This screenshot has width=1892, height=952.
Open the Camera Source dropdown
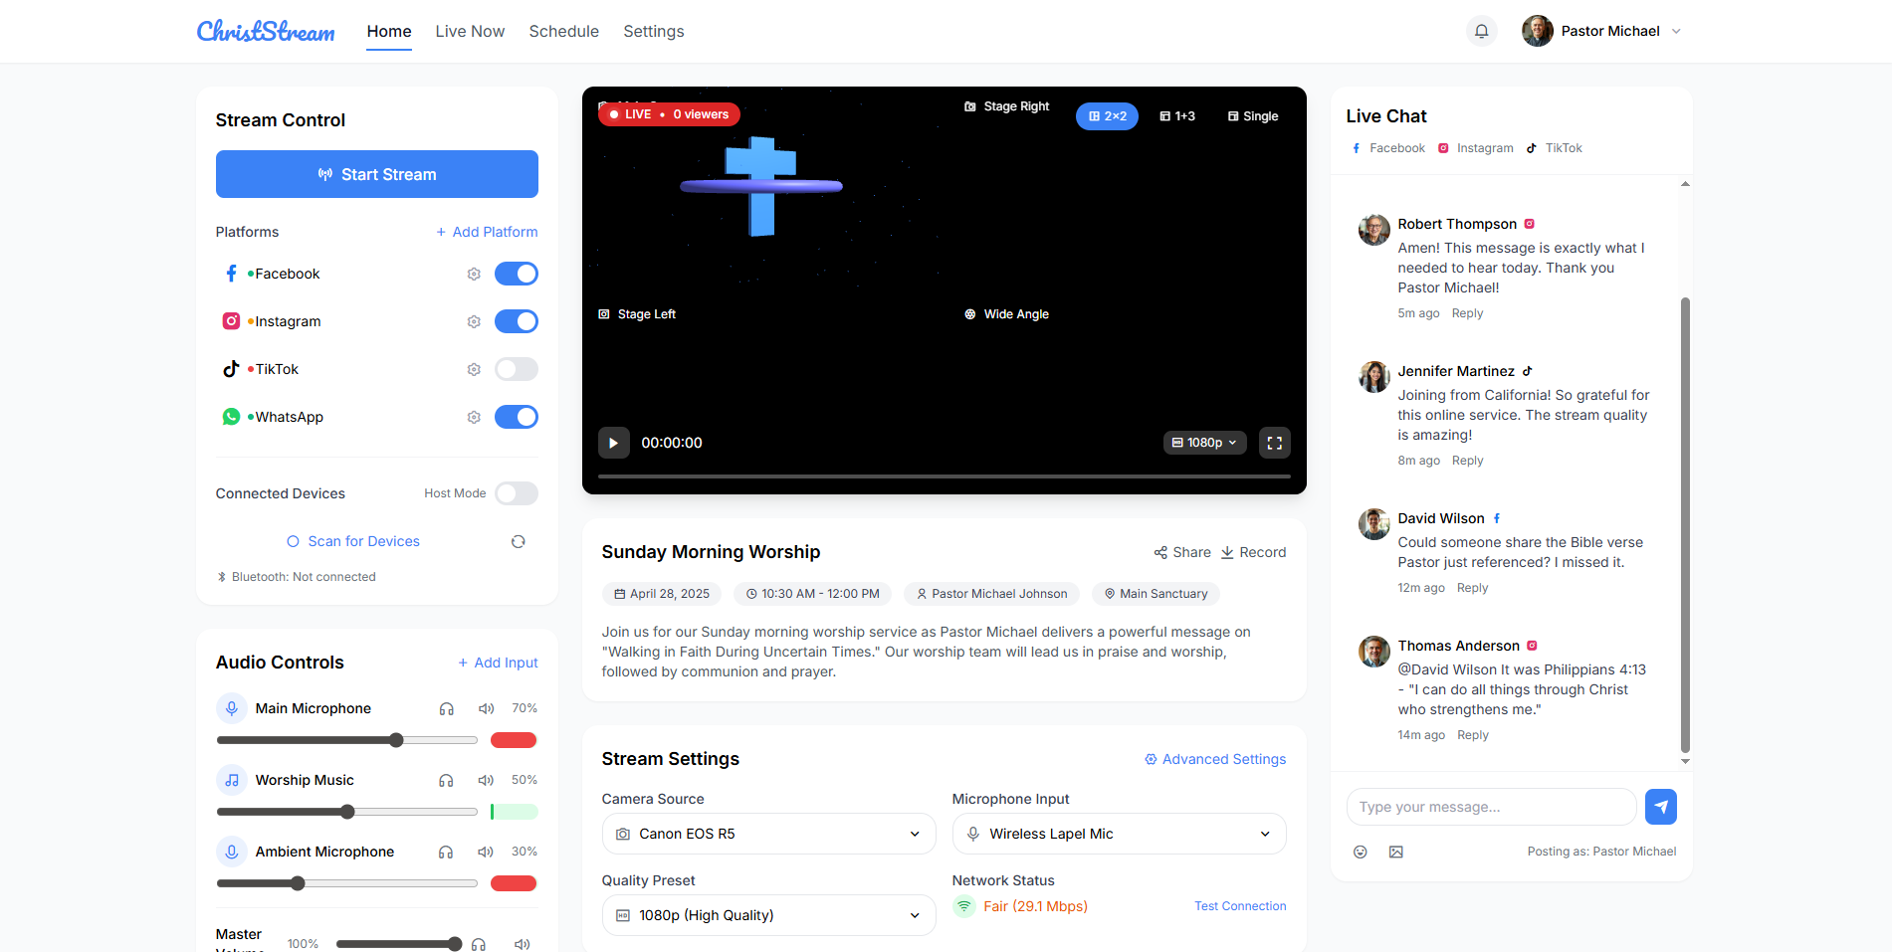(x=768, y=834)
